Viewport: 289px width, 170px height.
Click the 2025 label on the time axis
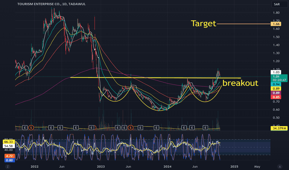[x=234, y=167]
